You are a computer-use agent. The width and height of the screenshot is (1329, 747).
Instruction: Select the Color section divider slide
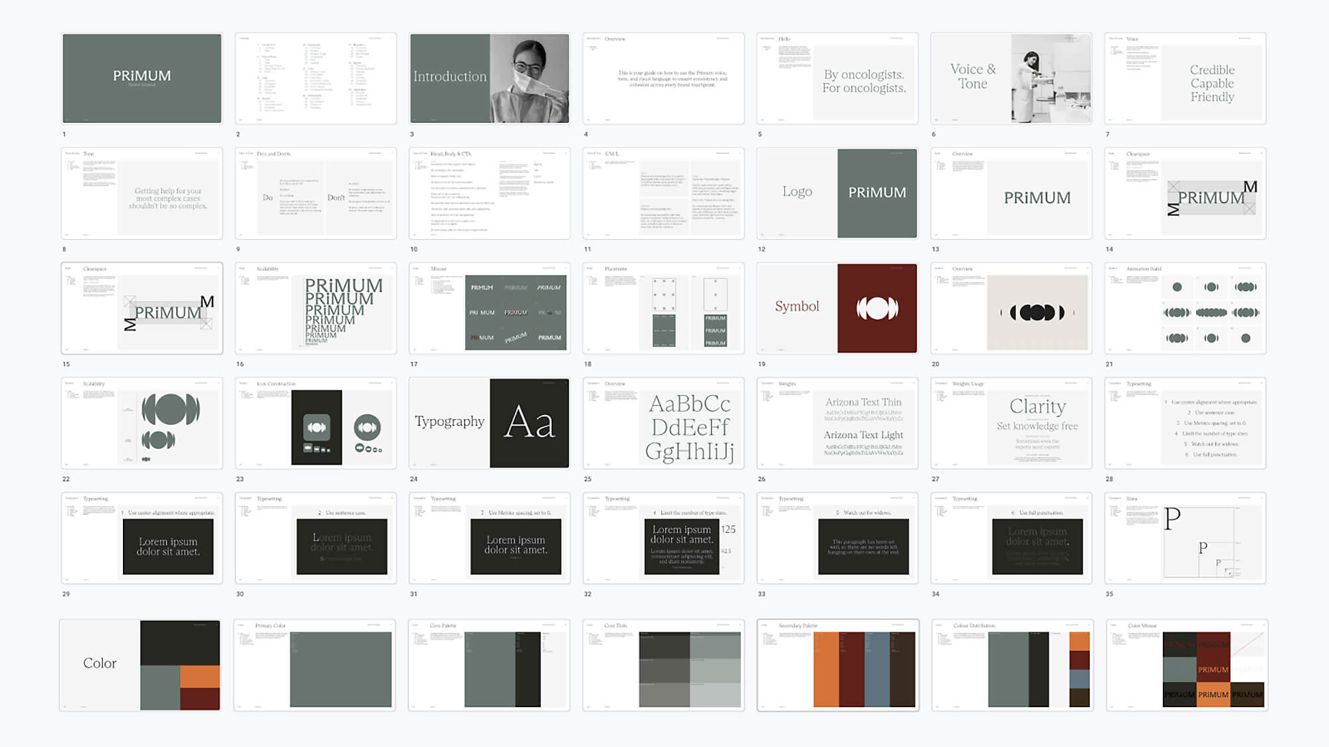point(140,665)
